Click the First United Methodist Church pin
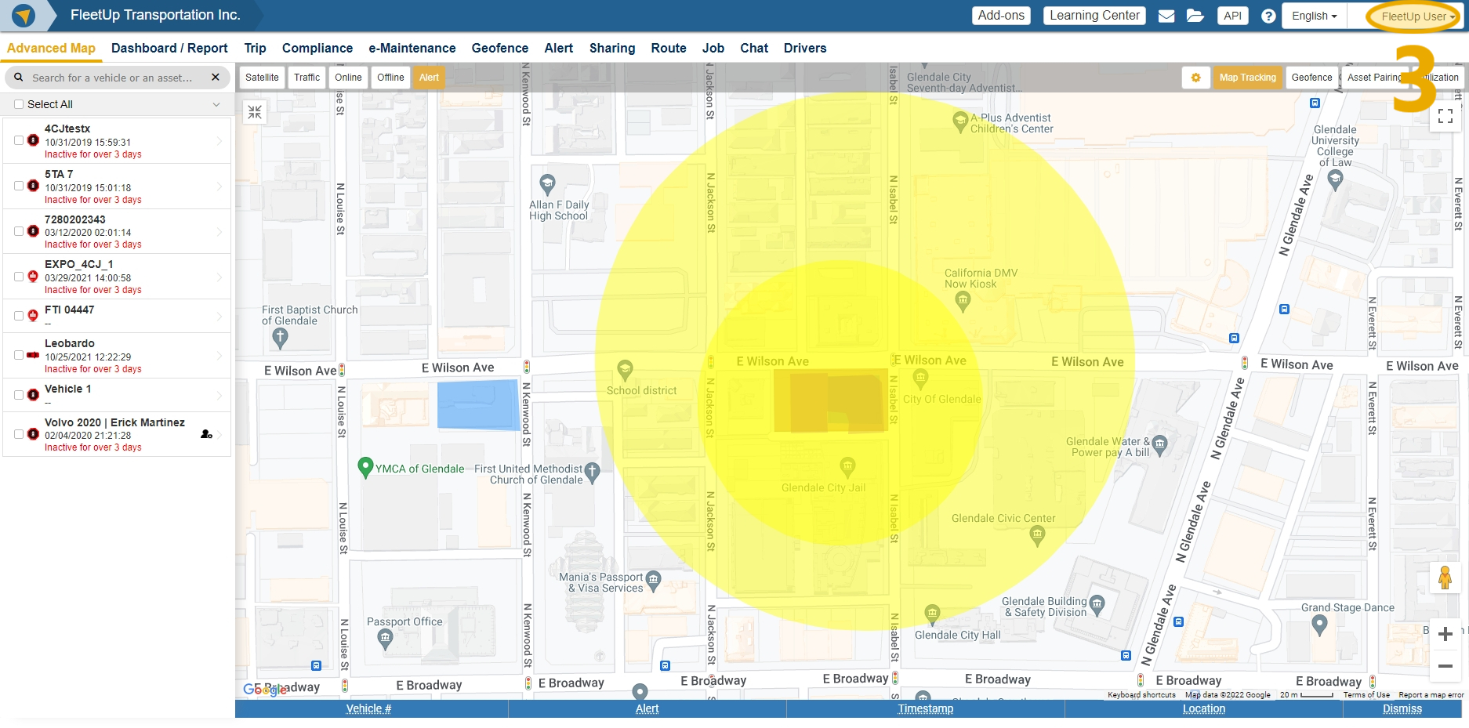 pyautogui.click(x=592, y=473)
